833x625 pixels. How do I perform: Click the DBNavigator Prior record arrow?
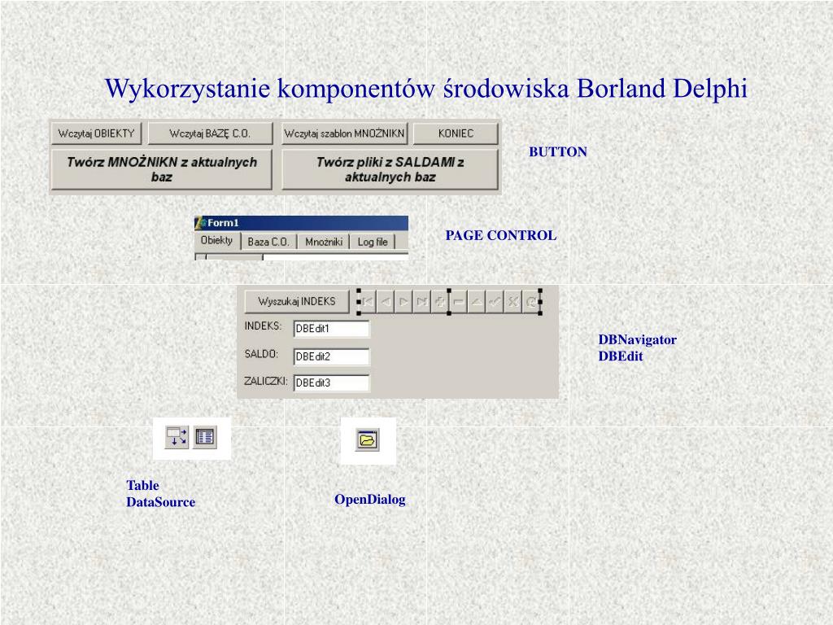pyautogui.click(x=386, y=302)
